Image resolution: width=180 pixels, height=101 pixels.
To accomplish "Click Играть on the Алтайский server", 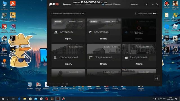I will [68, 39].
